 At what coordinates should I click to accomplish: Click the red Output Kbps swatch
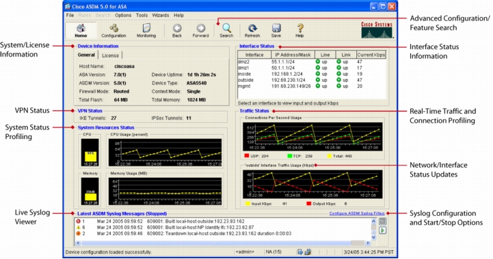309,204
